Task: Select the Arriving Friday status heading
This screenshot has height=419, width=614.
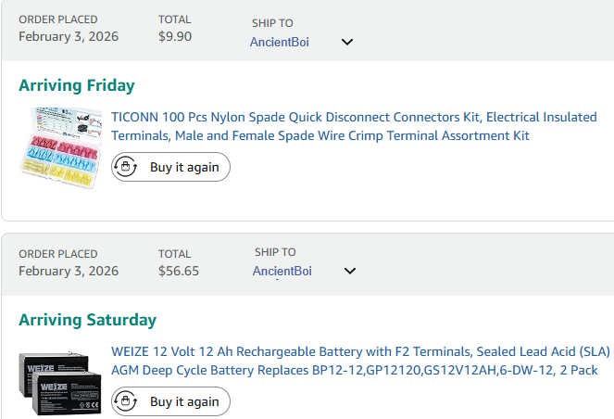Action: click(x=77, y=85)
